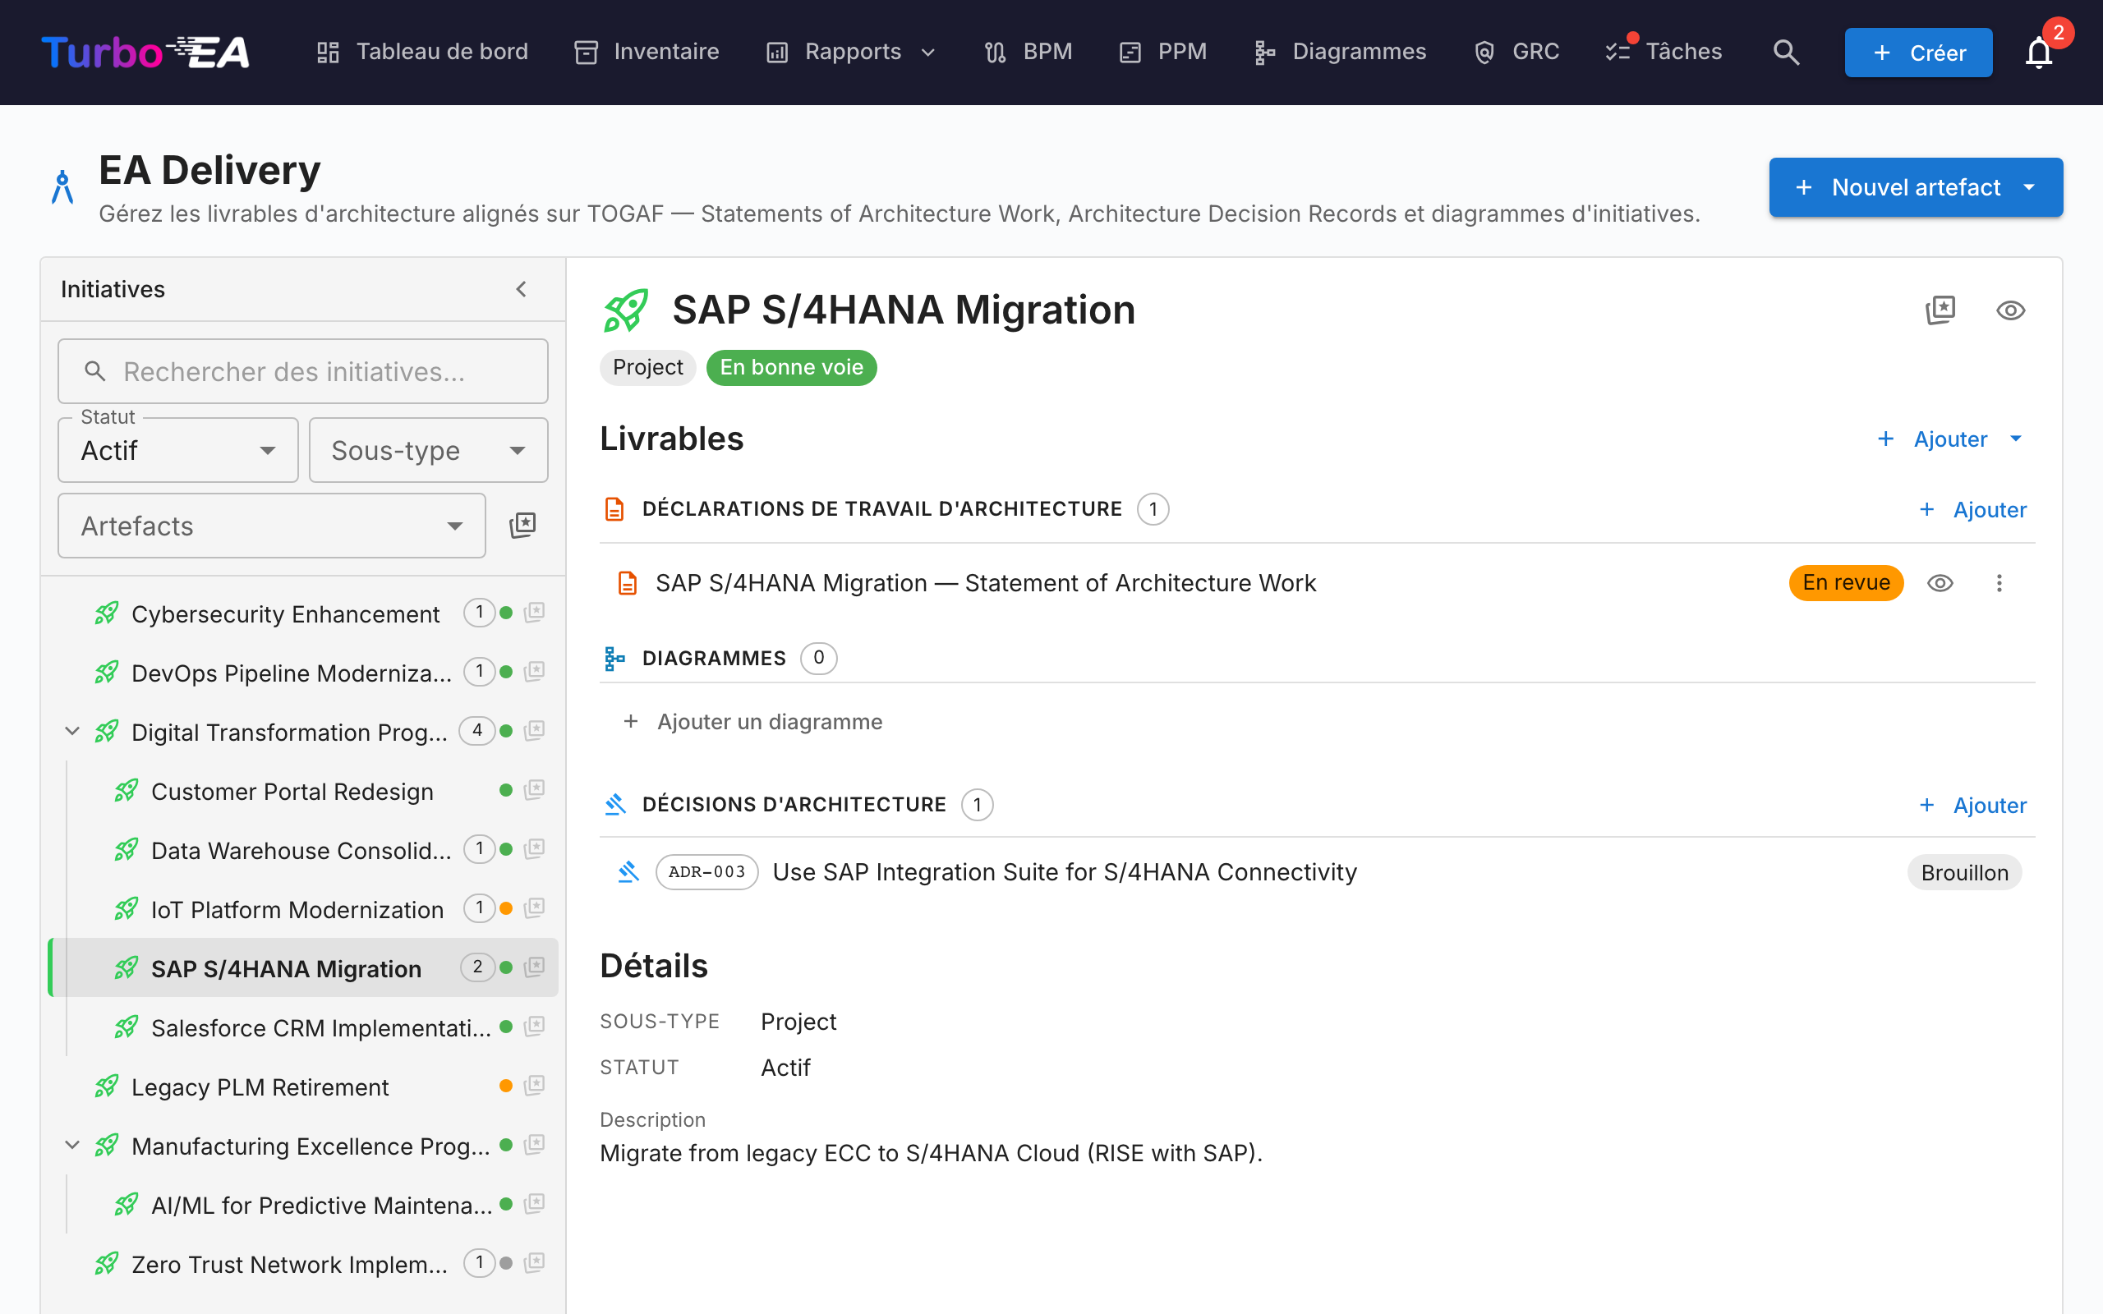Click favorite icon on Digital Transformation row
Image resolution: width=2103 pixels, height=1314 pixels.
click(x=535, y=731)
